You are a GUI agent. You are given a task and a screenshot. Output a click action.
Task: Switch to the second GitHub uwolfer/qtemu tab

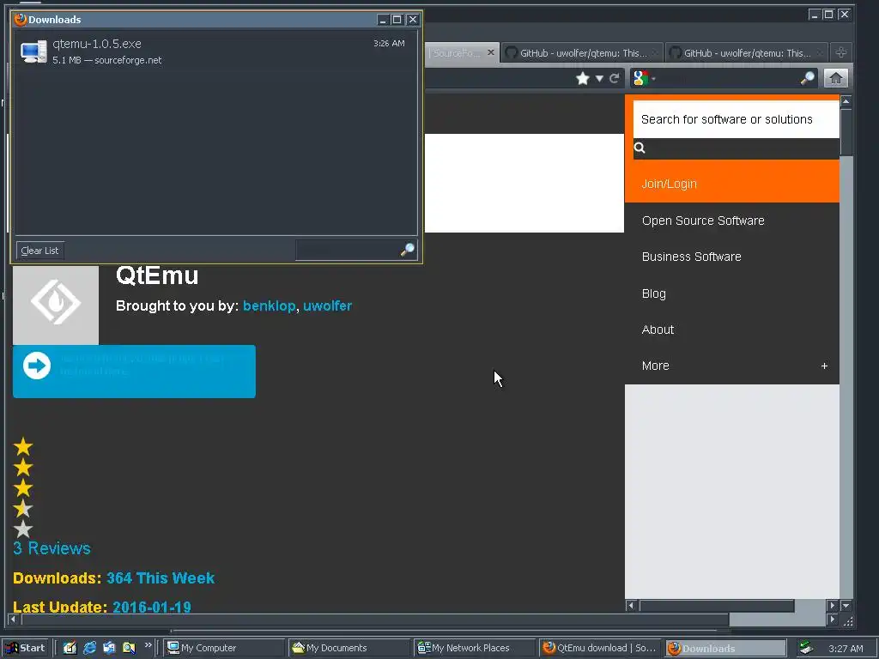[746, 53]
